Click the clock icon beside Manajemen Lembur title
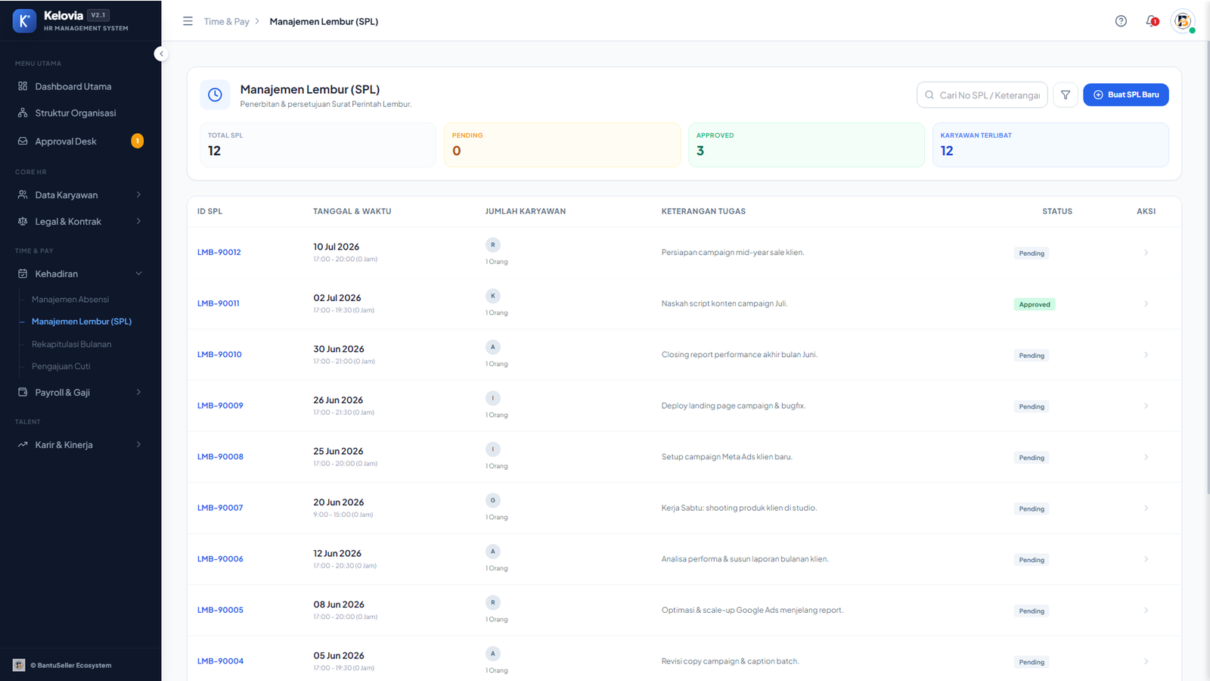The width and height of the screenshot is (1210, 681). click(x=215, y=95)
